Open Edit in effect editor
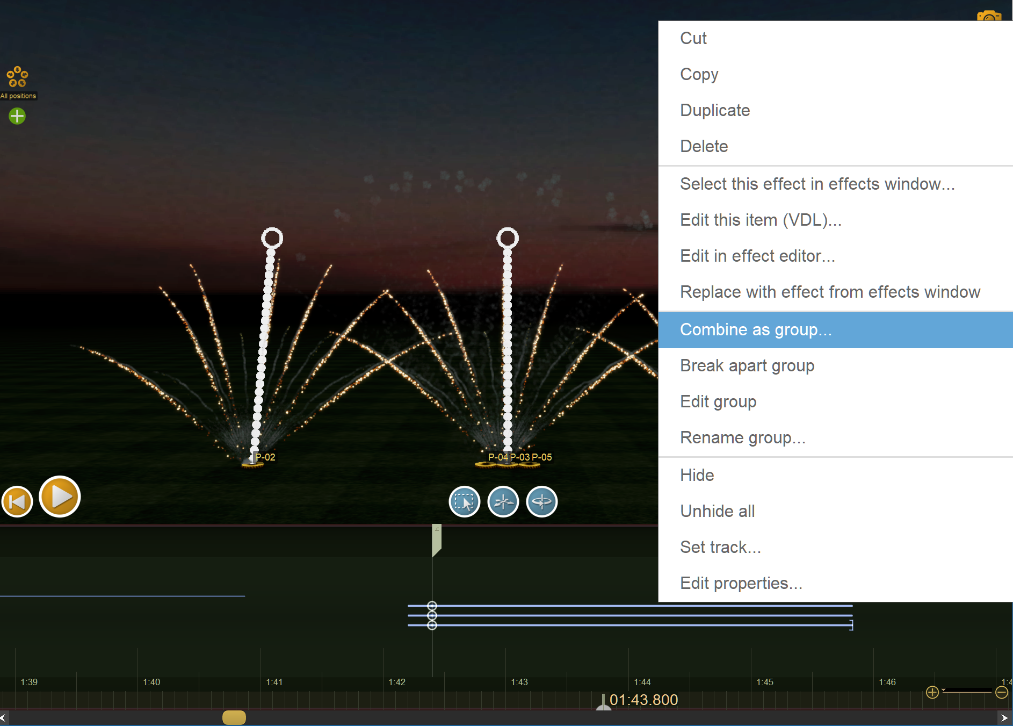The image size is (1013, 726). click(836, 256)
